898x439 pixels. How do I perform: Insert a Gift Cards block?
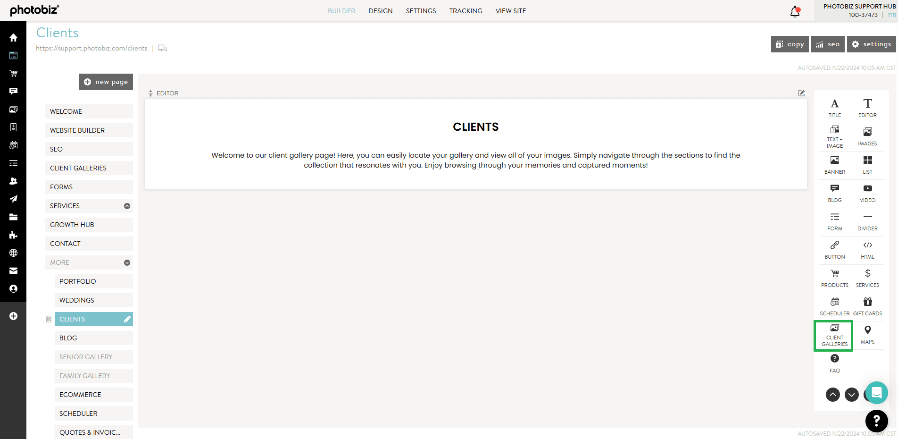pos(867,306)
